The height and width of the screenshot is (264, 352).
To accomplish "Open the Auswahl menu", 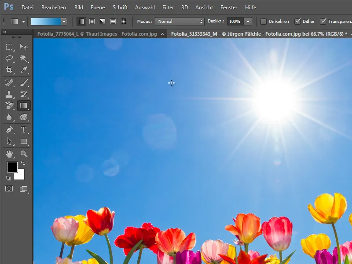I will [145, 7].
